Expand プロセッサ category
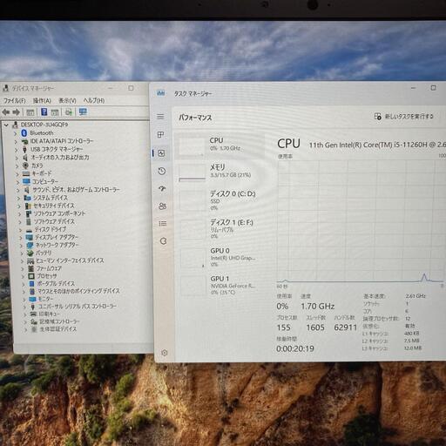 click(x=23, y=276)
